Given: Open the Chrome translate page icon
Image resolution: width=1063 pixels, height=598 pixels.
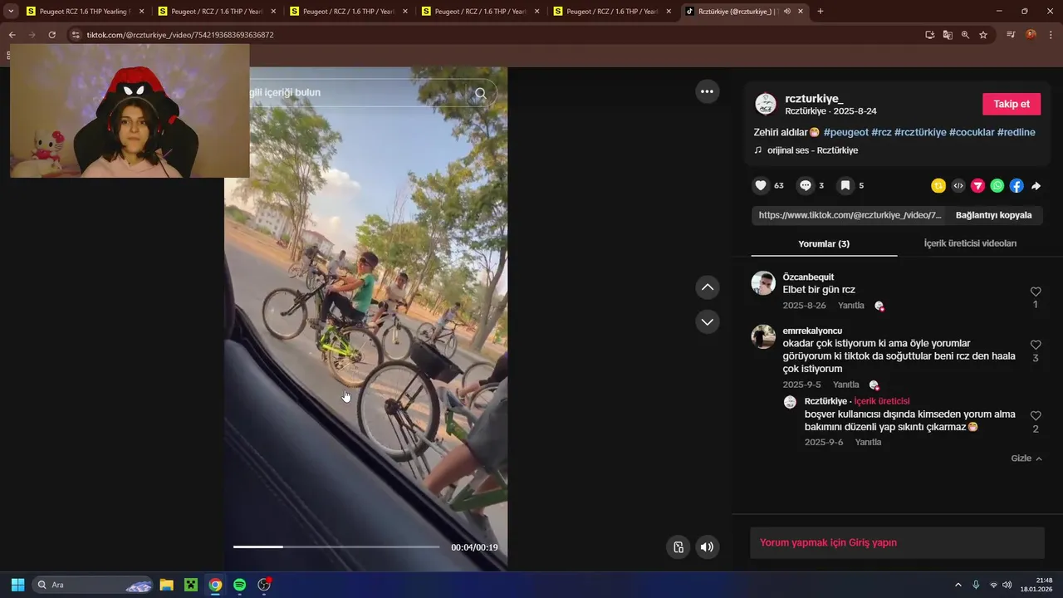Looking at the screenshot, I should tap(948, 35).
